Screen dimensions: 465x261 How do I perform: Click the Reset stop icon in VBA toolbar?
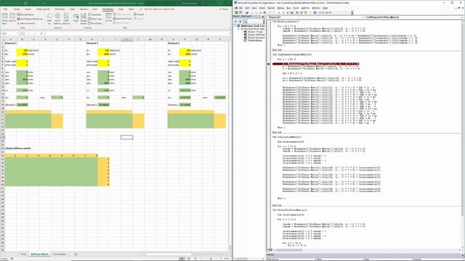[288, 13]
